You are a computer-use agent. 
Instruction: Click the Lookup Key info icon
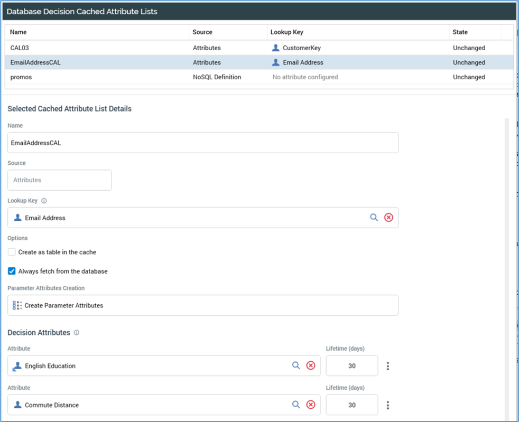click(x=44, y=201)
